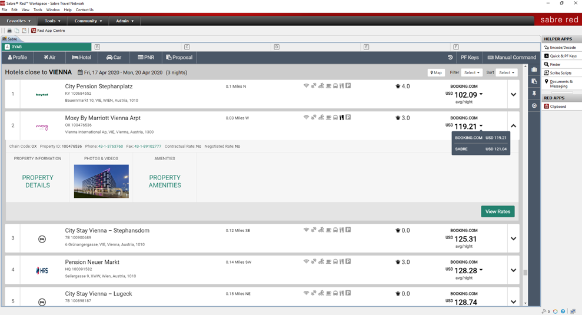Screen dimensions: 582x315
Task: Click the help icon in the status bar
Action: pos(563,311)
